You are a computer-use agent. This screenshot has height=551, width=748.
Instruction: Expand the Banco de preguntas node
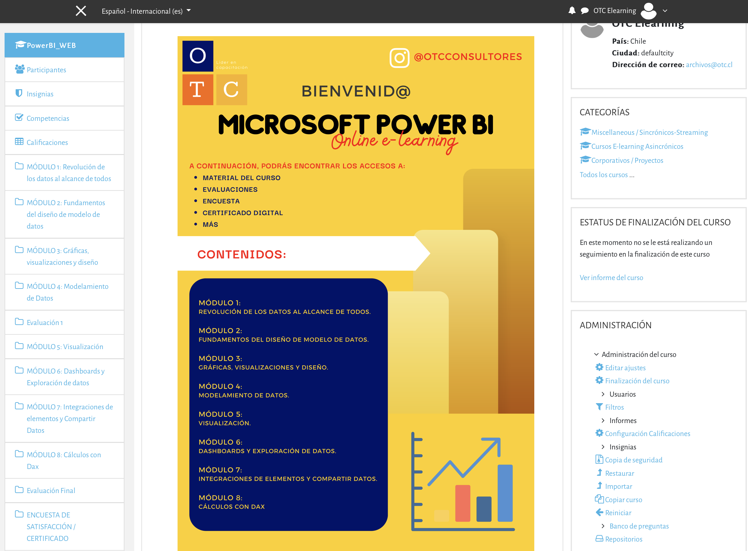click(x=603, y=526)
